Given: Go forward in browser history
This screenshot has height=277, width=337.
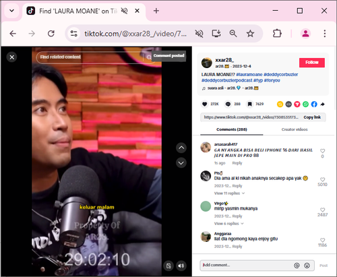Looking at the screenshot, I should [x=32, y=34].
